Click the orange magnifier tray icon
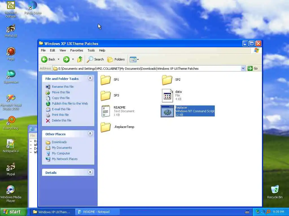289x216 pixels. click(x=268, y=212)
